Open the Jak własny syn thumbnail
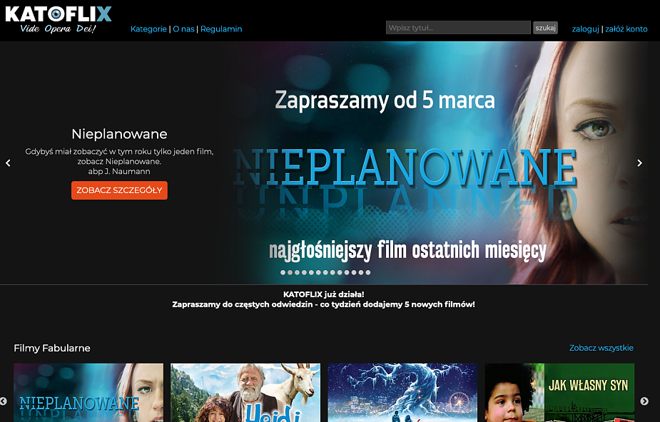 point(559,393)
